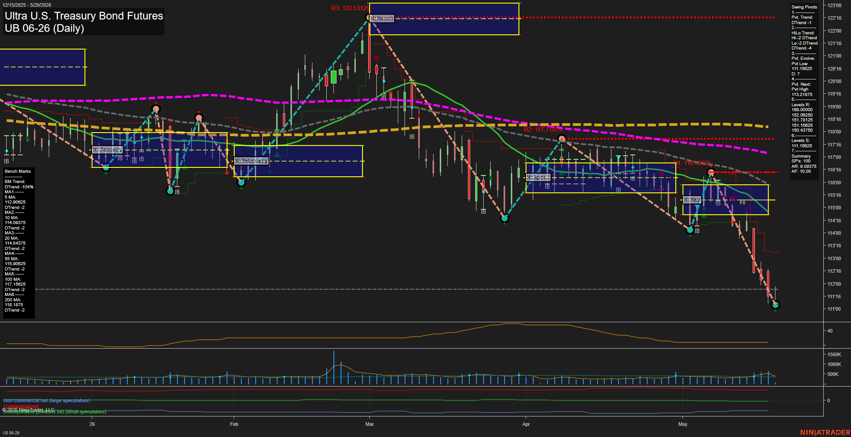Click the NINJATRADER logo

[x=825, y=433]
